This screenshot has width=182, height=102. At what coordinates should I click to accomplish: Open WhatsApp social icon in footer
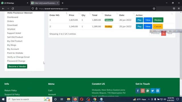click(x=148, y=91)
